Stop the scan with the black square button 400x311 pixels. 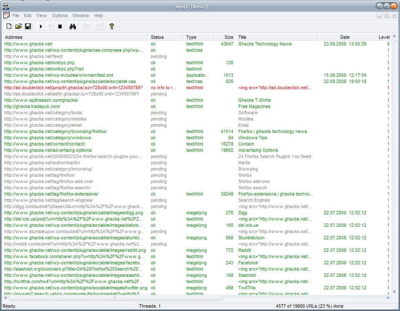coord(60,26)
